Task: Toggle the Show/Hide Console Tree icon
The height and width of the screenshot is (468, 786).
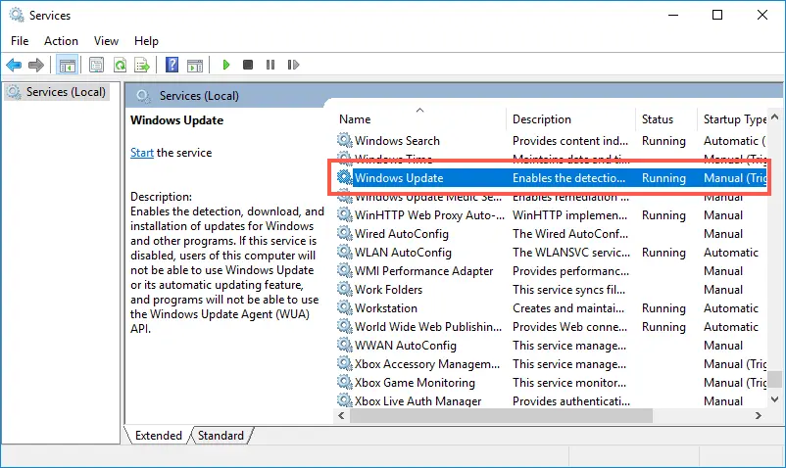Action: click(68, 65)
